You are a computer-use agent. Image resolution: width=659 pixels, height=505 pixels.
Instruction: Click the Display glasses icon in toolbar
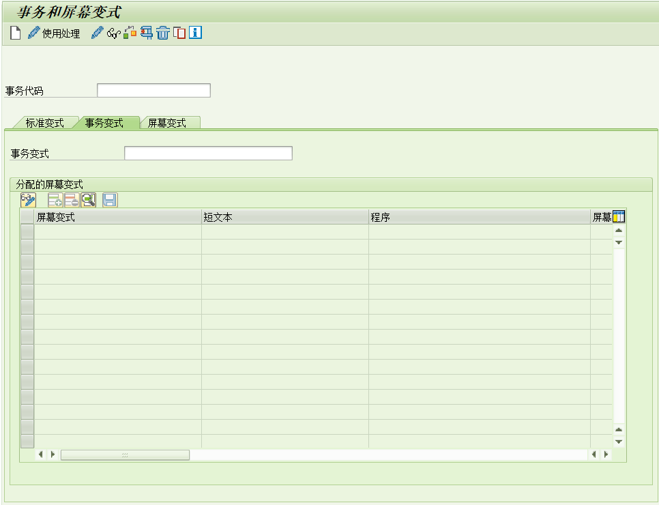coord(113,33)
